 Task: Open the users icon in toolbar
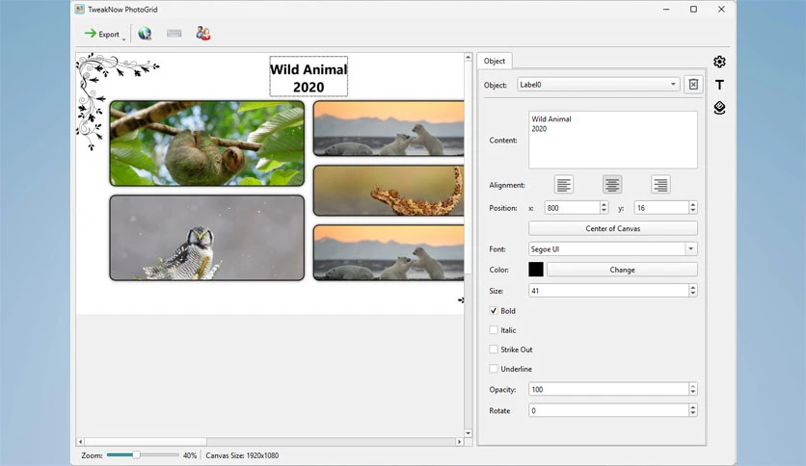[203, 34]
